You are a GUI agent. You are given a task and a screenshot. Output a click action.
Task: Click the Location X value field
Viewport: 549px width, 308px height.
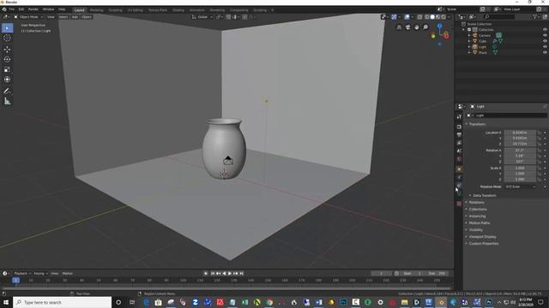pyautogui.click(x=520, y=133)
